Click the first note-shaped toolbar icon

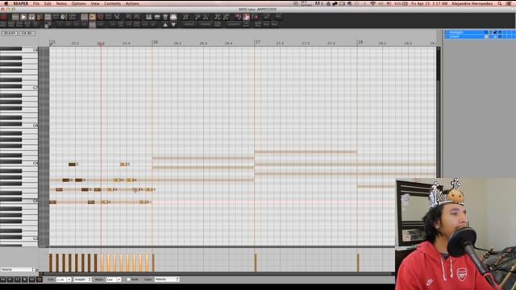(185, 17)
